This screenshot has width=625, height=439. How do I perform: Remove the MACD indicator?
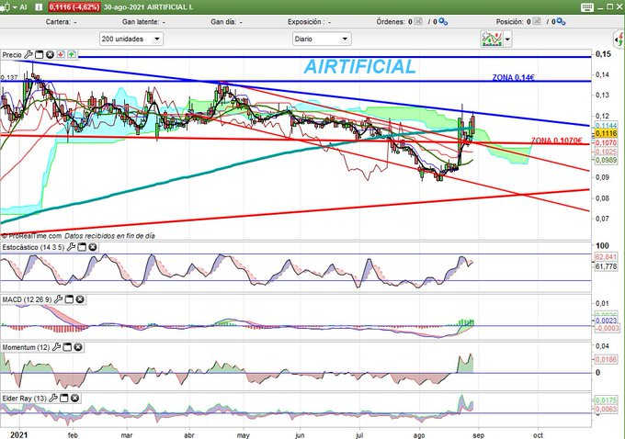80,299
